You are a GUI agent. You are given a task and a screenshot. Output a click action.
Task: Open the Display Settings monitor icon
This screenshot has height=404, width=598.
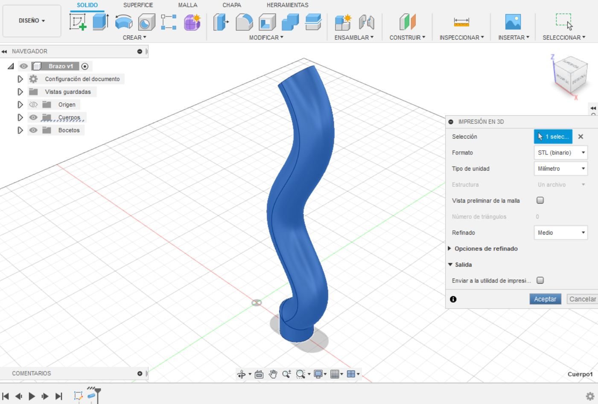point(318,374)
